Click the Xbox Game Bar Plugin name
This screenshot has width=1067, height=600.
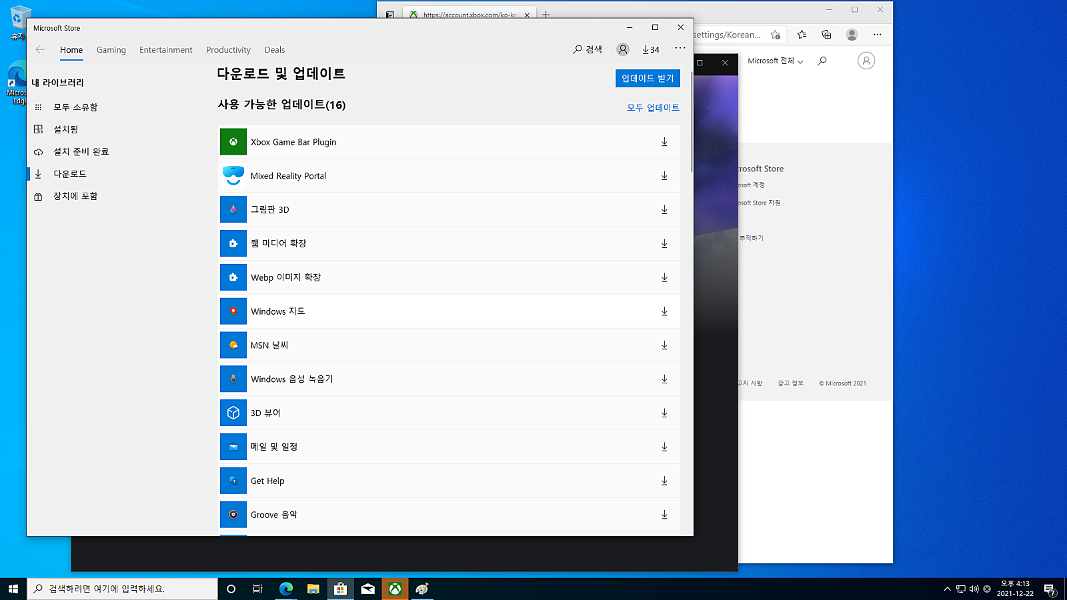click(293, 142)
